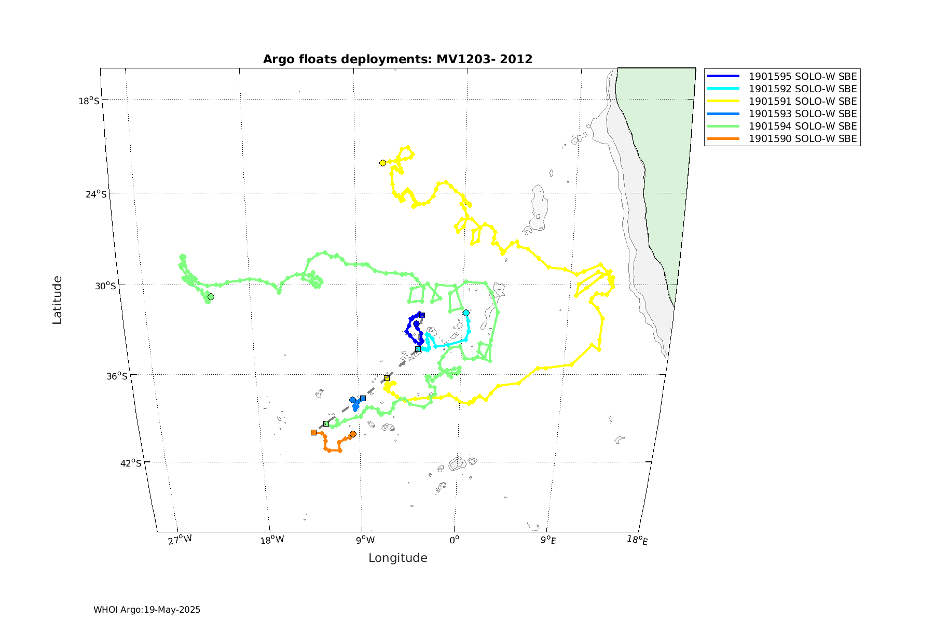Click the orange square track marker
Image resolution: width=934 pixels, height=622 pixels.
(x=313, y=432)
